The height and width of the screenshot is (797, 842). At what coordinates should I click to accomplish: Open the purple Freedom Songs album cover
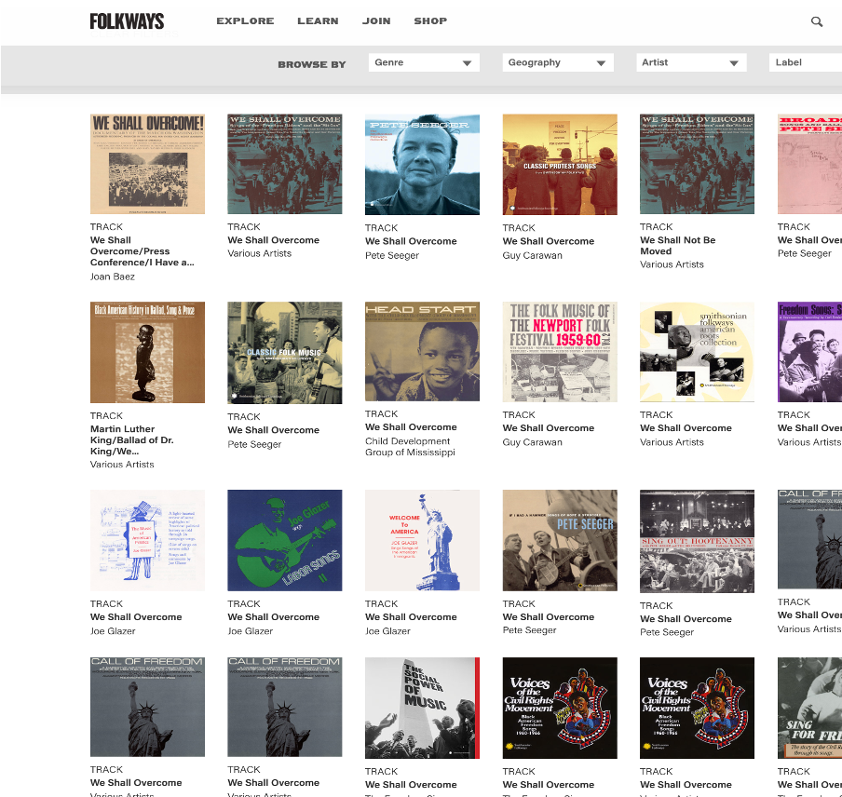[x=809, y=352]
